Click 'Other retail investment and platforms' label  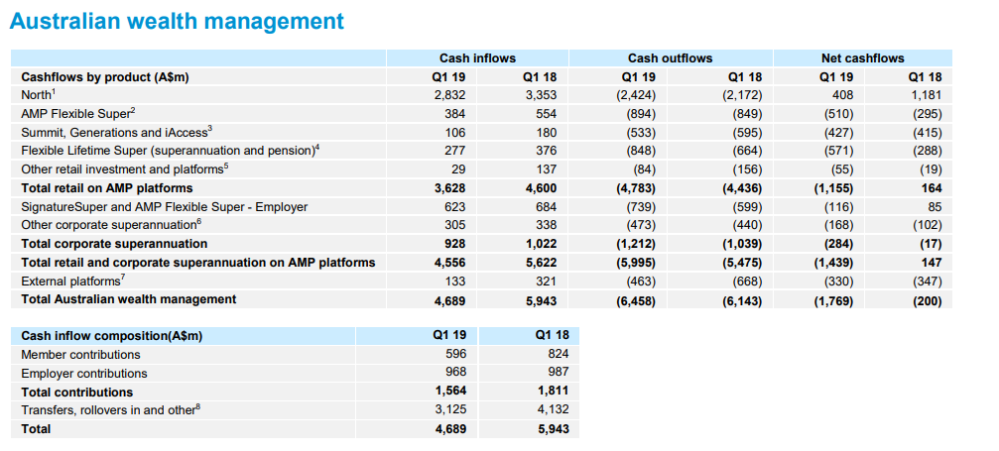click(x=124, y=169)
